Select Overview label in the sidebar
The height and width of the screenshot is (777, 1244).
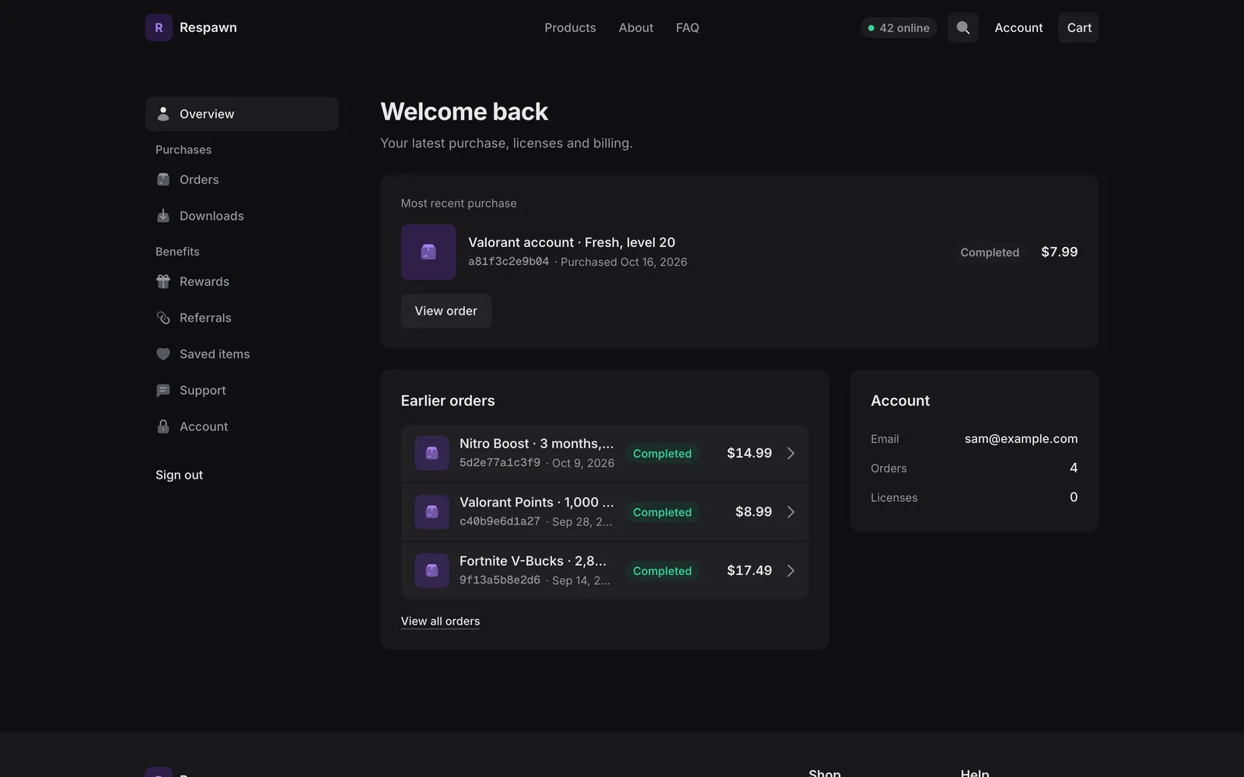coord(207,113)
